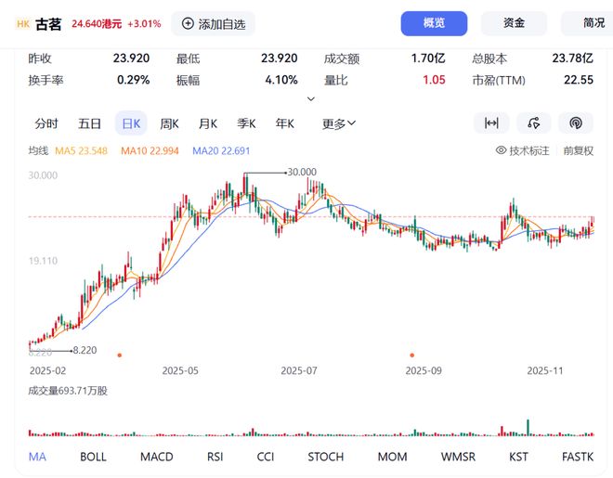Select the 前复权 adjustment option

coord(578,150)
